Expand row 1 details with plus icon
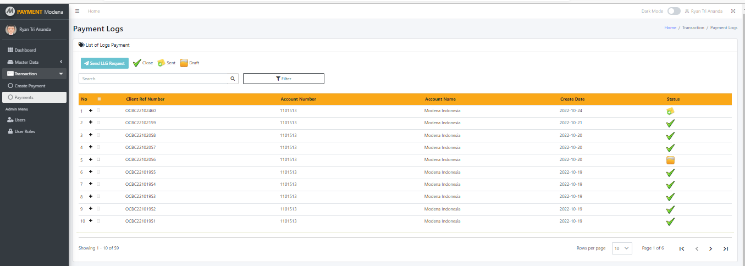The width and height of the screenshot is (745, 266). pos(91,110)
